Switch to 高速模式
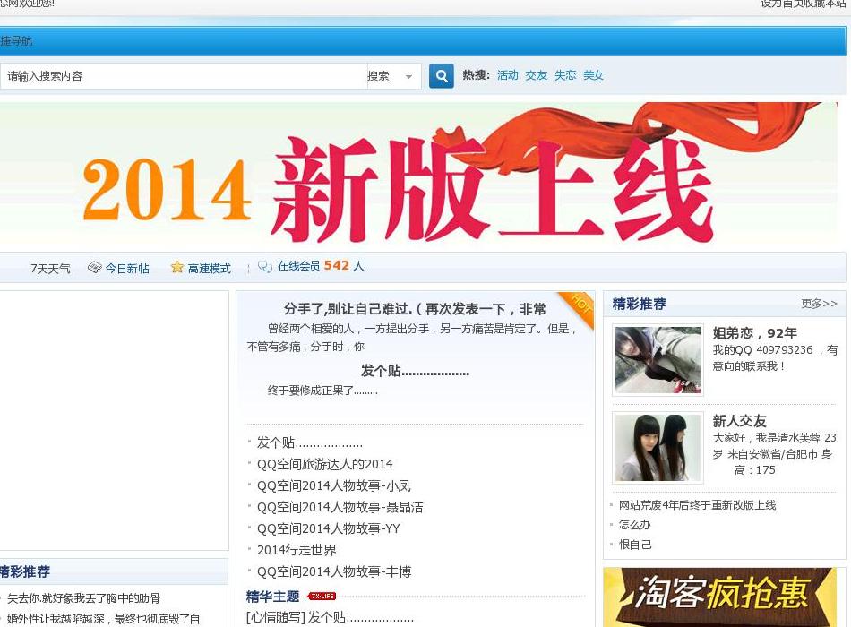Viewport: 851px width, 627px height. (x=209, y=268)
